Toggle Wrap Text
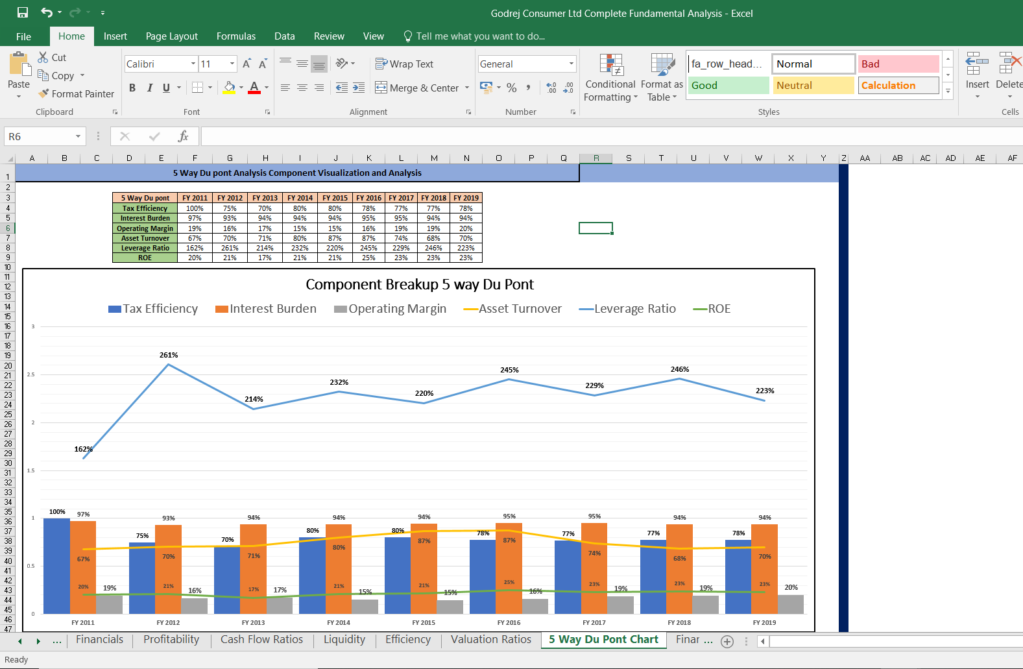 point(404,64)
